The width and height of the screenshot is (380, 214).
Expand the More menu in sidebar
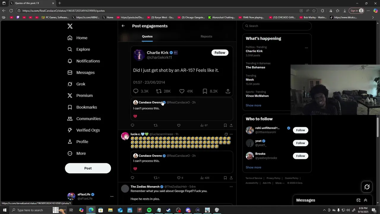click(77, 153)
